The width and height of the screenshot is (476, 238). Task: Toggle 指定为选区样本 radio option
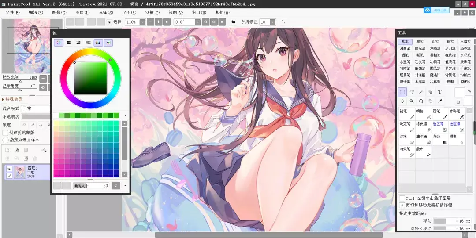(5, 140)
